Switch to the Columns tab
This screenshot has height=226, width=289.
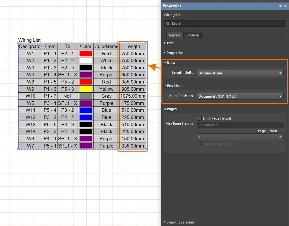[192, 35]
